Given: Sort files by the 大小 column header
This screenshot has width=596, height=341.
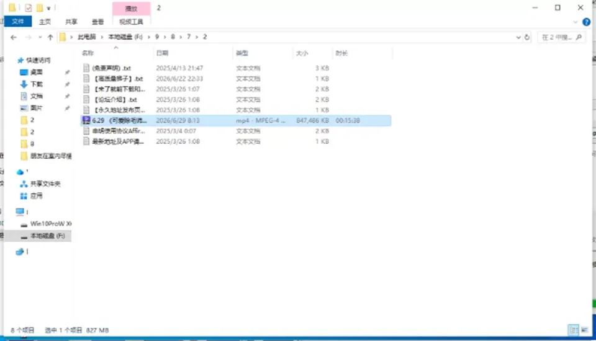Looking at the screenshot, I should coord(302,53).
